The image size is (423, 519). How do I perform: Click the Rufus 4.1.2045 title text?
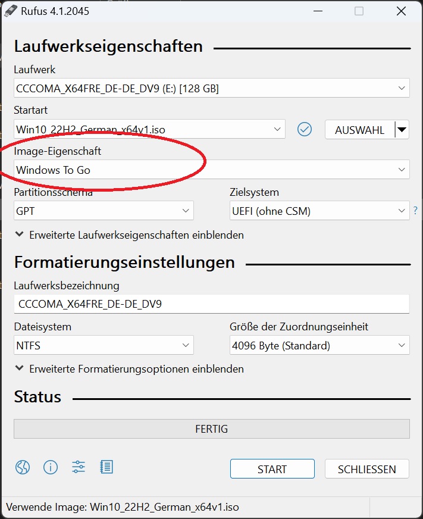tap(55, 11)
